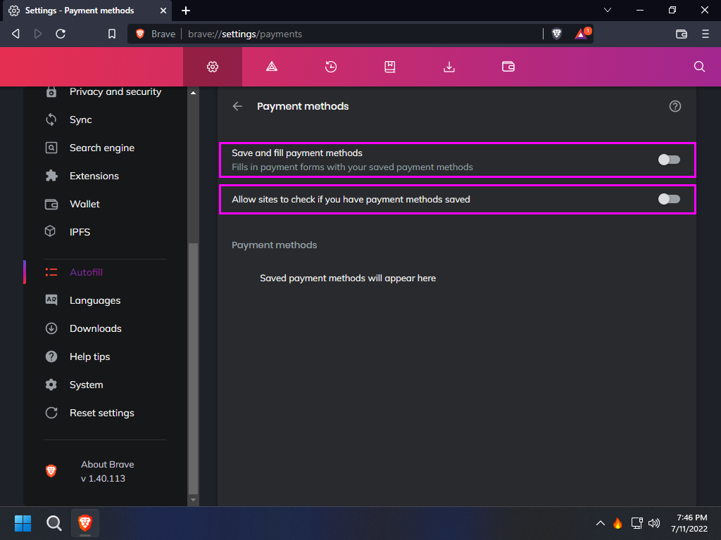Open the clock showing 7:46 PM
The image size is (721, 540).
point(689,523)
